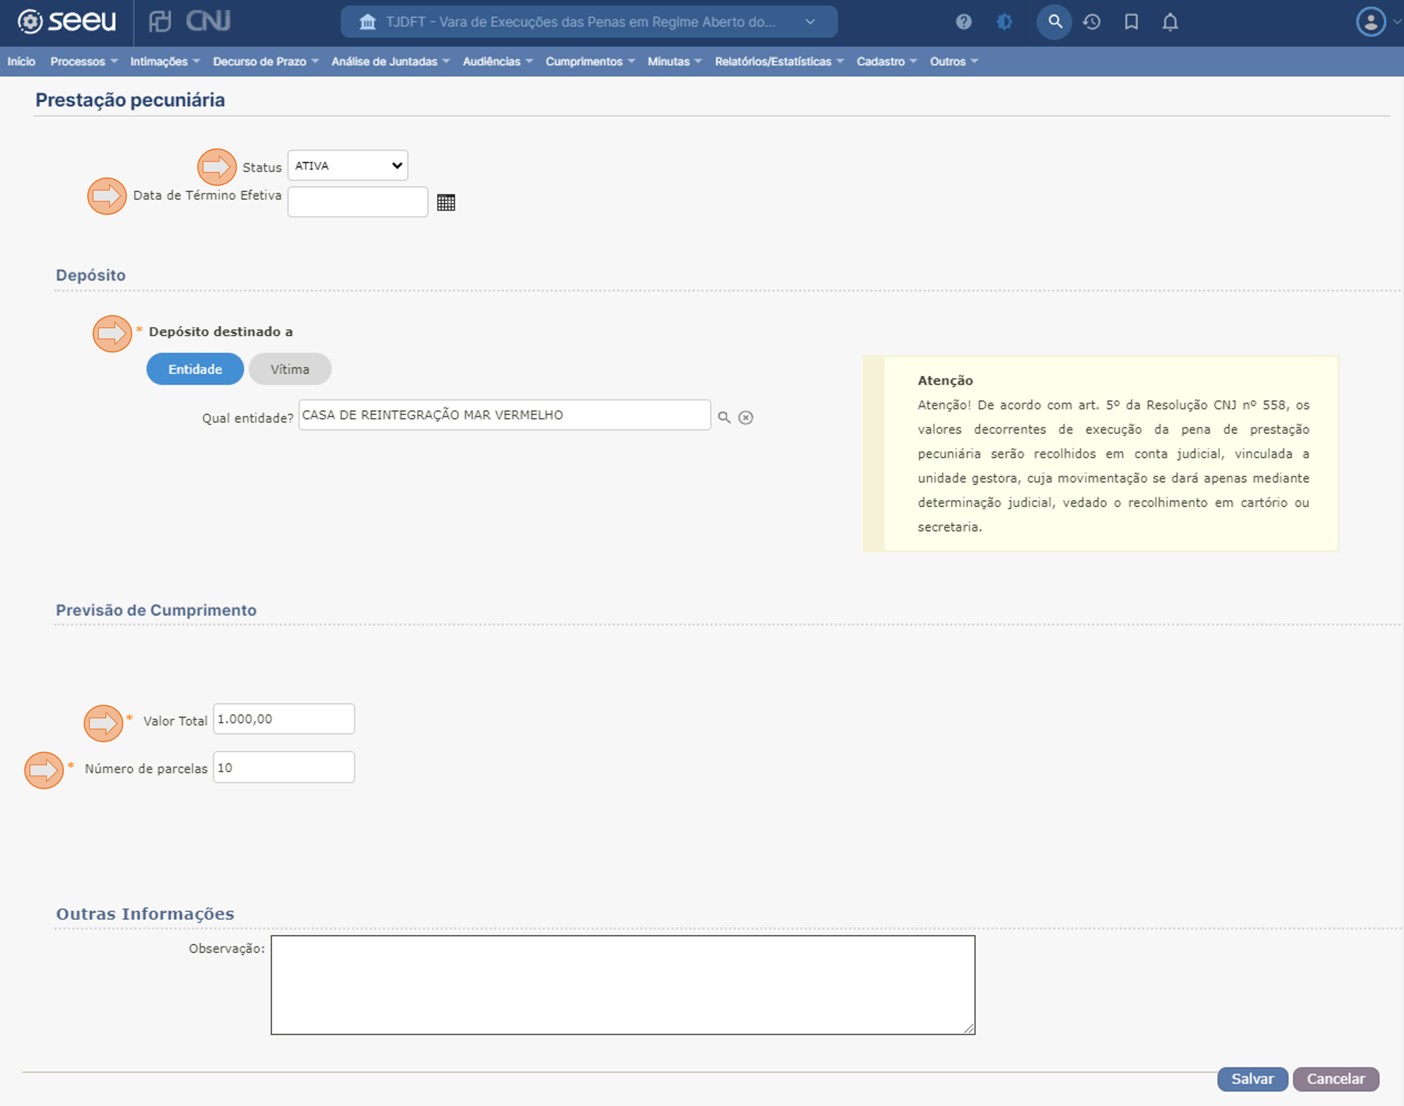Image resolution: width=1404 pixels, height=1106 pixels.
Task: Click the Qual entidade field
Action: click(x=504, y=415)
